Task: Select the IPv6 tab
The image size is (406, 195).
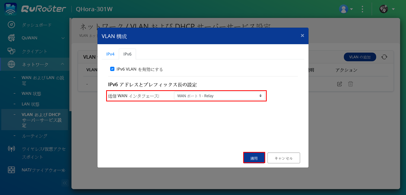Action: click(x=127, y=54)
